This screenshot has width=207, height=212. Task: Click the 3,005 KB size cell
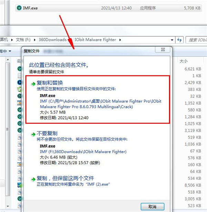tap(193, 199)
